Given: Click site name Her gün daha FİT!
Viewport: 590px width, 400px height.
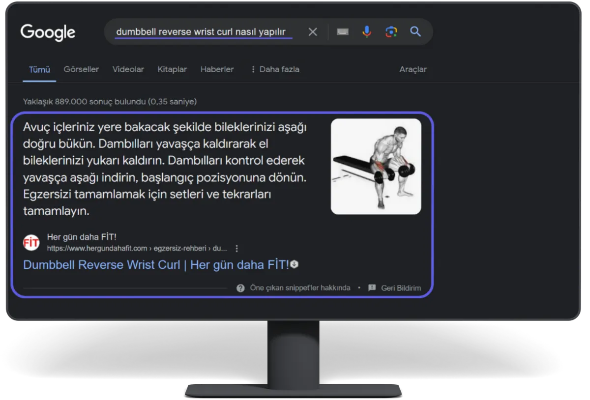Looking at the screenshot, I should click(82, 237).
